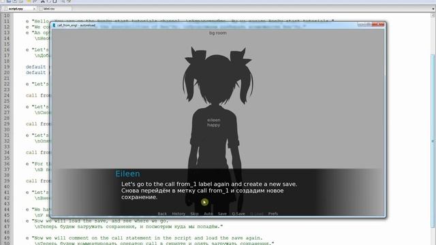The image size is (436, 245).
Task: Click the 'default' keyword on line 19
Action: [x=35, y=67]
